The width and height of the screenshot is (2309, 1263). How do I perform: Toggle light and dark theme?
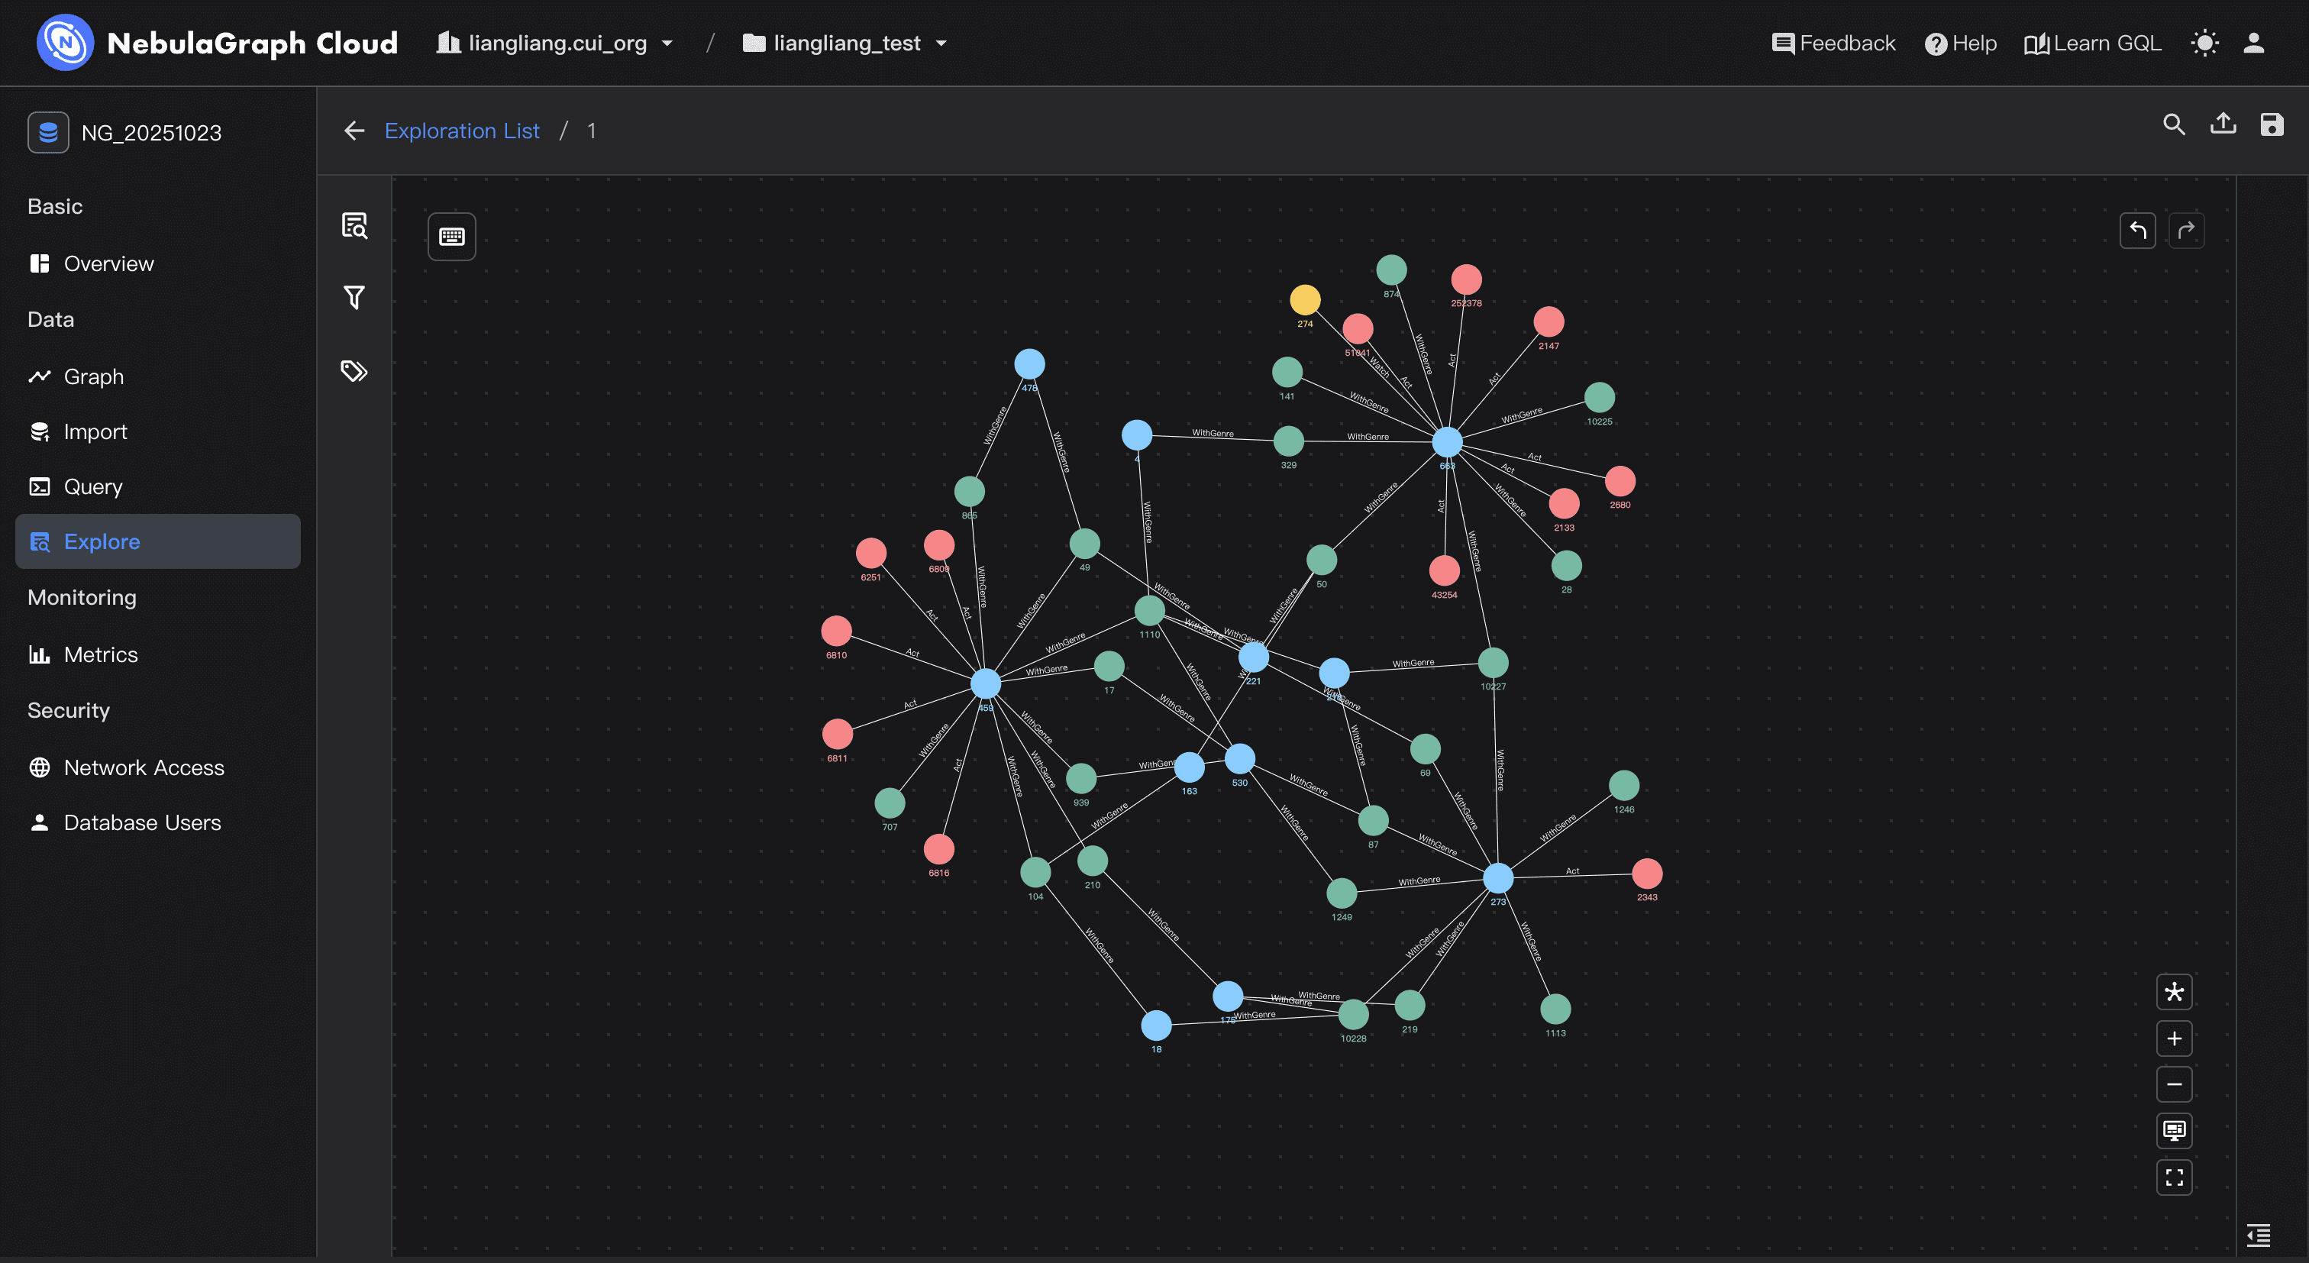[2204, 43]
